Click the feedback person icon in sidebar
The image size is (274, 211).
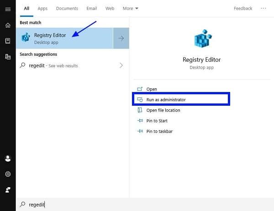coord(8,190)
